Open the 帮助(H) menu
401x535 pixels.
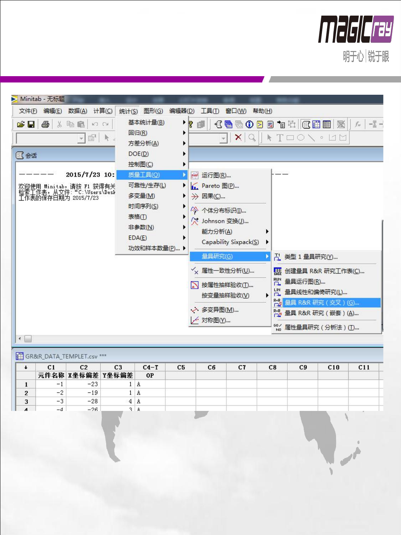pos(263,111)
